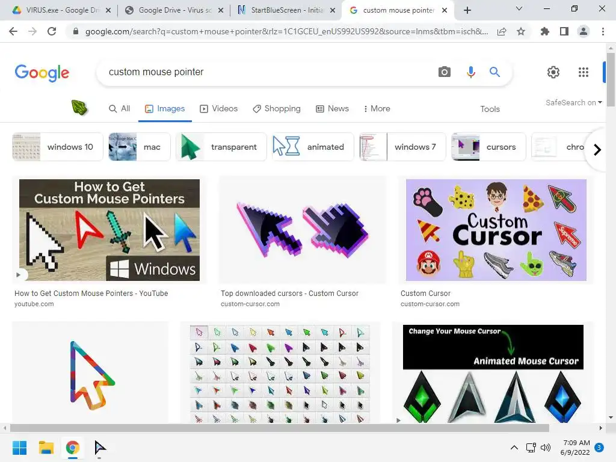This screenshot has width=616, height=462.
Task: Select the Videos search tab
Action: (219, 108)
